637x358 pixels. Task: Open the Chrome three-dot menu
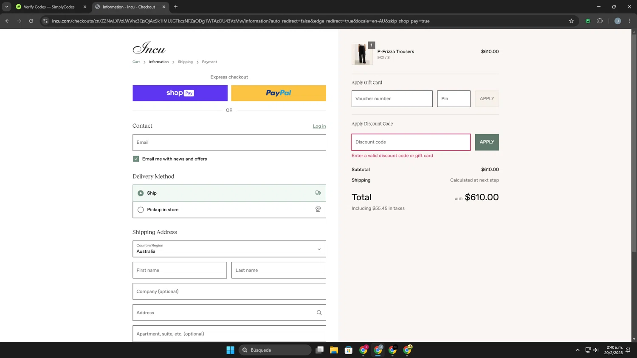coord(630,21)
